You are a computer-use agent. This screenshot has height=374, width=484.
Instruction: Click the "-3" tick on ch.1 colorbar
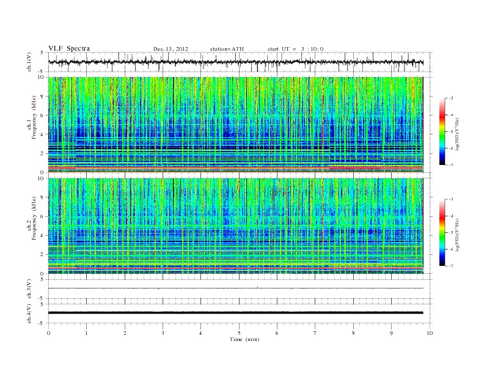(x=450, y=98)
